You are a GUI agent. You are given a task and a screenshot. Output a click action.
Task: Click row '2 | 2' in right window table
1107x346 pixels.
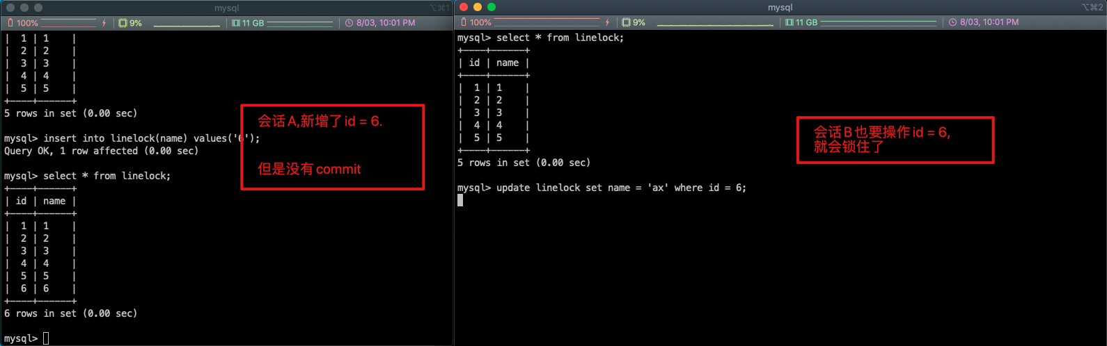coord(494,100)
